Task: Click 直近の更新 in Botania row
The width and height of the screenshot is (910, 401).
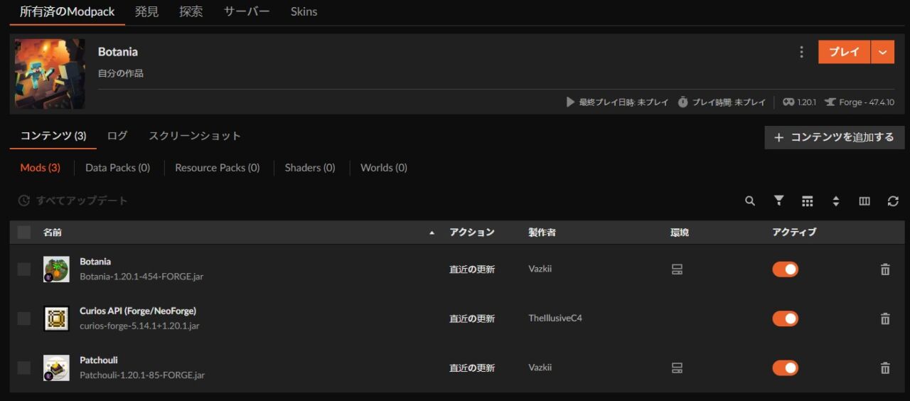Action: (472, 269)
